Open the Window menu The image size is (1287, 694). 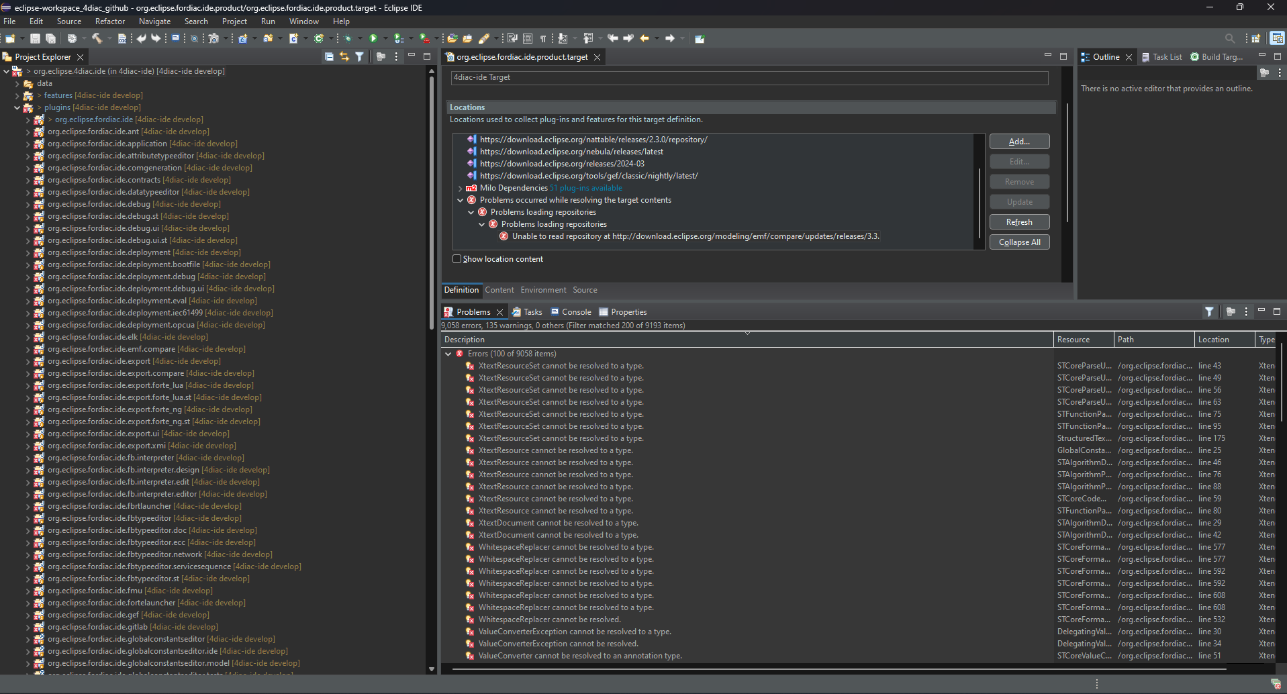click(x=303, y=21)
